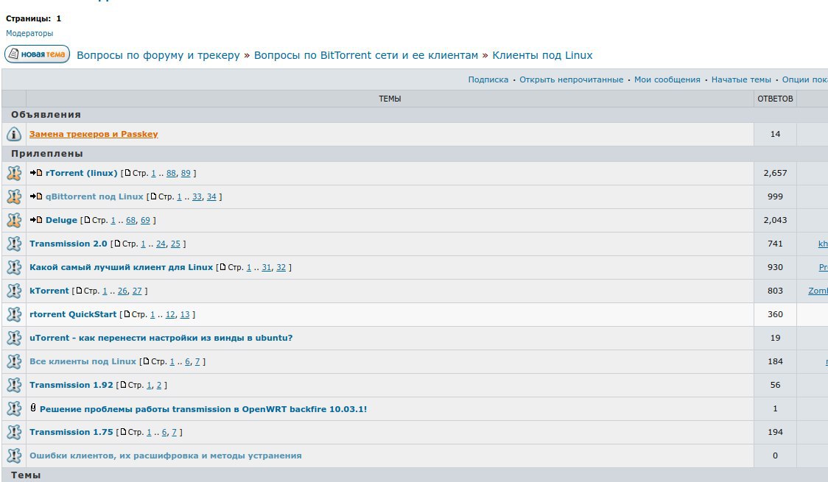Go to page 2 of Transmission 1.92
Image resolution: width=828 pixels, height=482 pixels.
159,386
